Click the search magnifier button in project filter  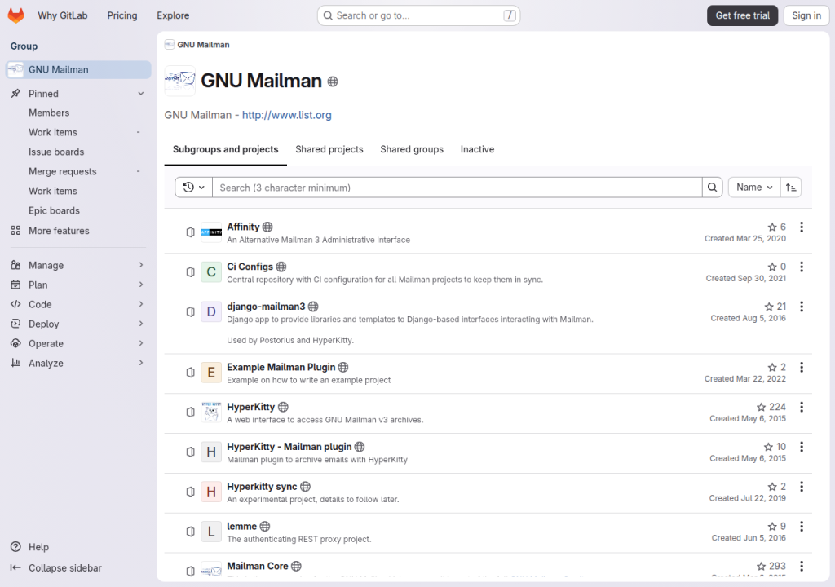pos(712,188)
